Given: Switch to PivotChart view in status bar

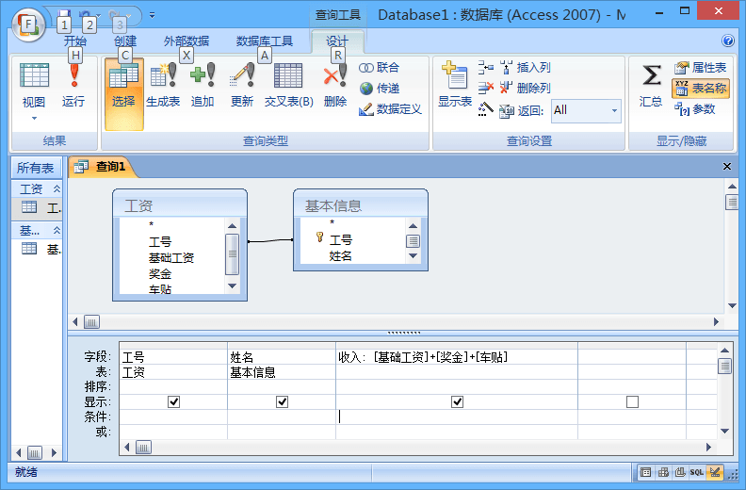Looking at the screenshot, I should (680, 472).
